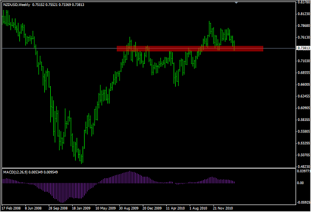Click the 0.66005 price scale label
The image size is (311, 212).
(x=304, y=85)
